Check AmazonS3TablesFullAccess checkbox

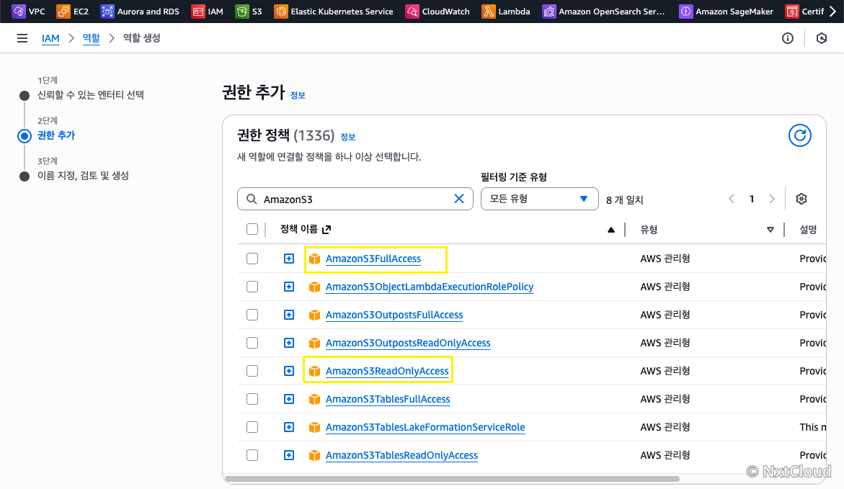[x=252, y=399]
